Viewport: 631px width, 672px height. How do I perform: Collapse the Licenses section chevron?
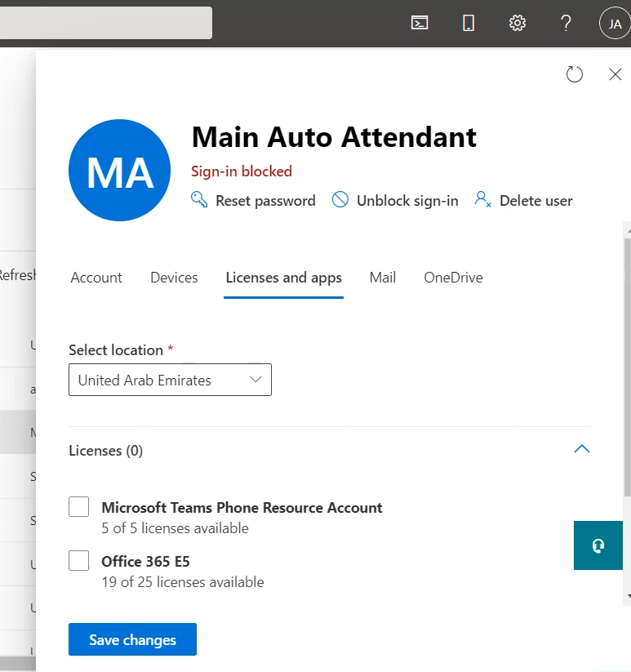(x=581, y=449)
